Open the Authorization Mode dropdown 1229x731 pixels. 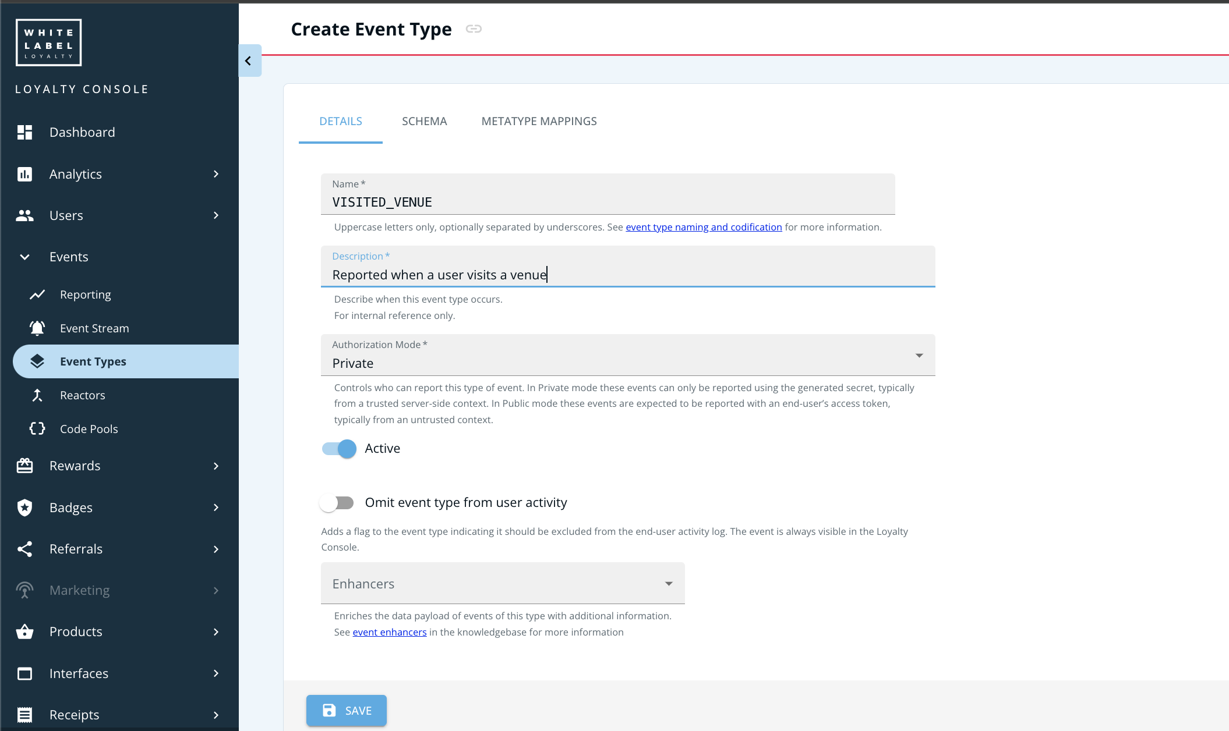pos(627,356)
